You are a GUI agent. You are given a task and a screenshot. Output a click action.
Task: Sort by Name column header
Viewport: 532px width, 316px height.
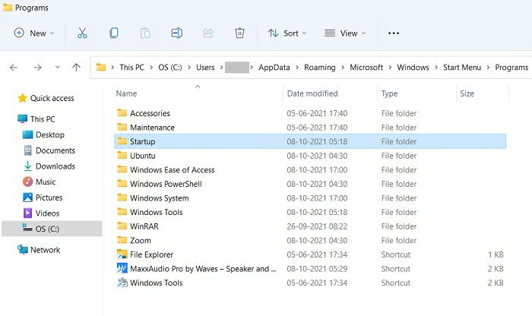[126, 93]
